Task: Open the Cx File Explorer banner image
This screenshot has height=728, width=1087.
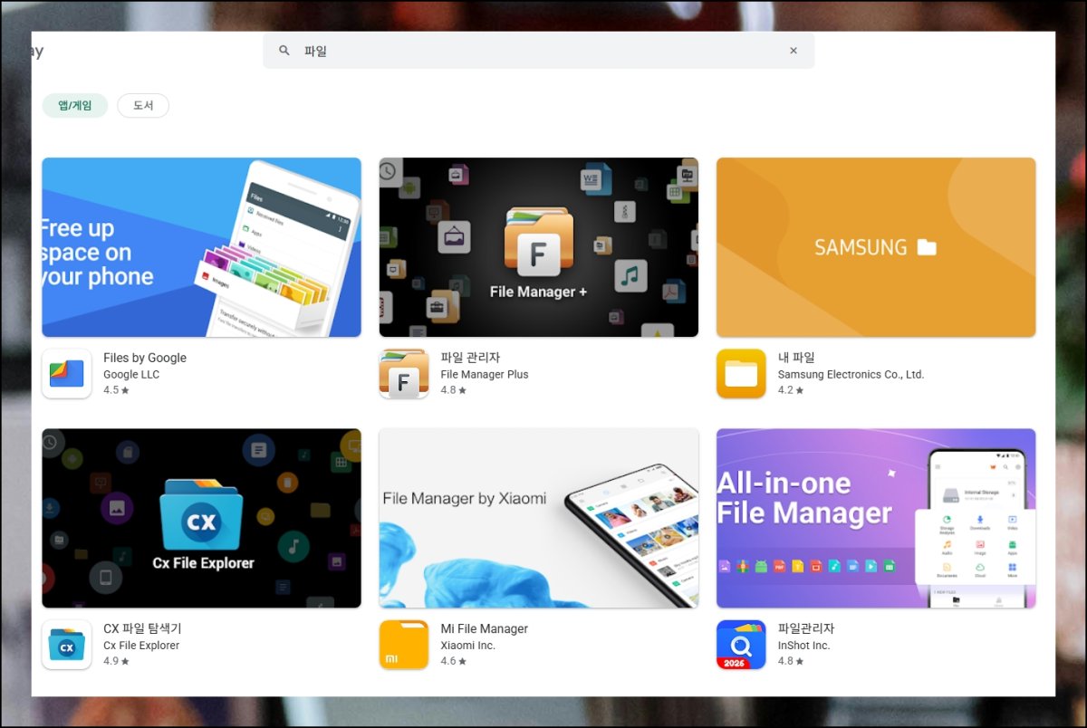Action: pos(202,518)
